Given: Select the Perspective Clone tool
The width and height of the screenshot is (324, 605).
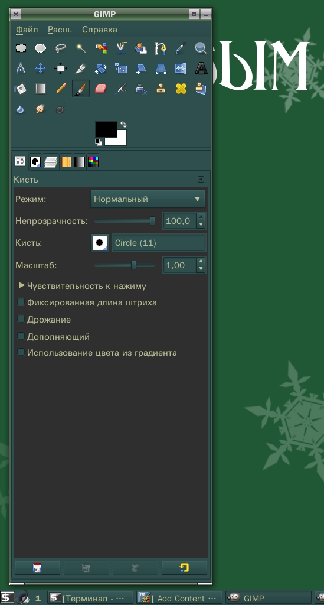Looking at the screenshot, I should (x=201, y=89).
